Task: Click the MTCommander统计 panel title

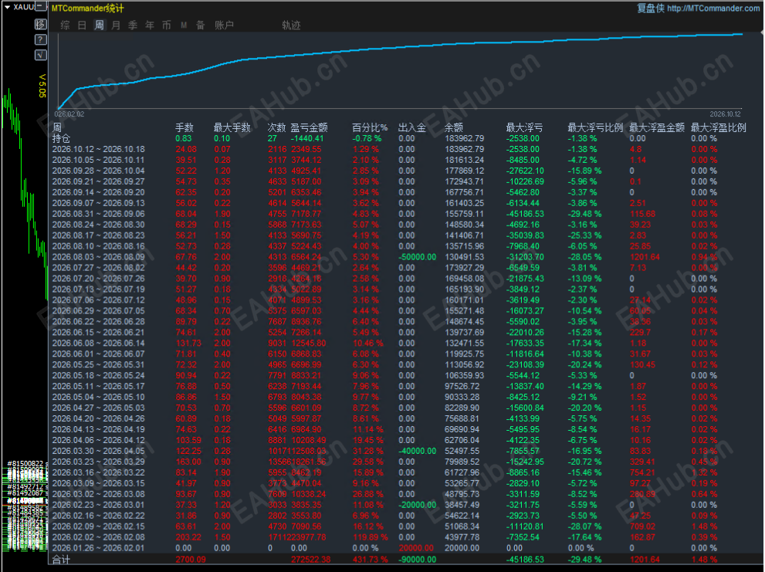Action: pos(88,8)
